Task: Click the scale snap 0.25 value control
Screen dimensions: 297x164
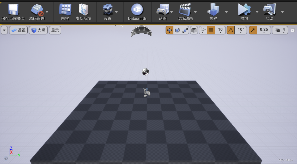Action: pyautogui.click(x=263, y=30)
